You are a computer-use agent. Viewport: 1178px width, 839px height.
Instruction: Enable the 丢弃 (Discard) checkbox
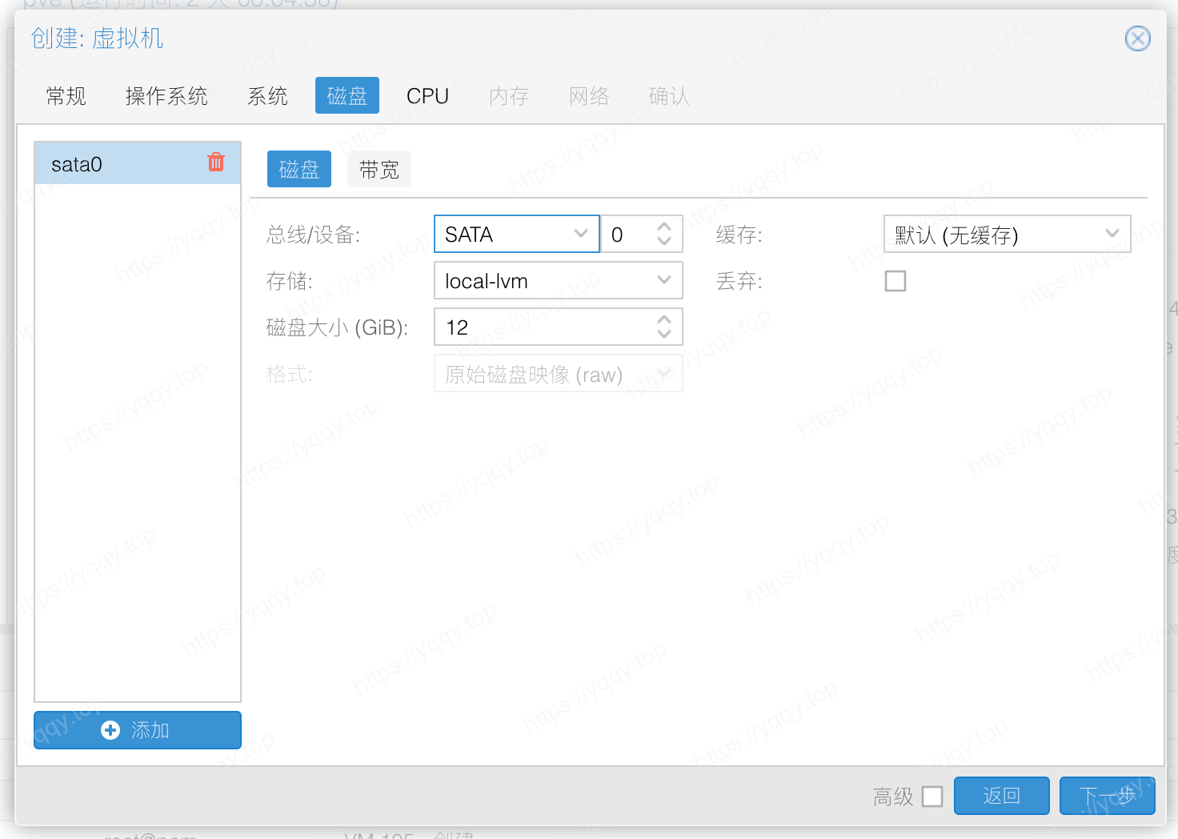[x=896, y=281]
